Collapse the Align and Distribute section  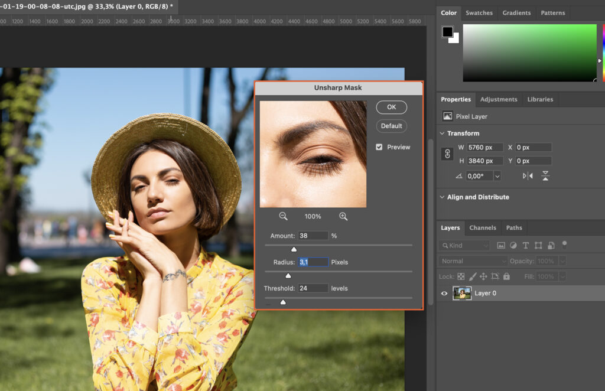[443, 197]
